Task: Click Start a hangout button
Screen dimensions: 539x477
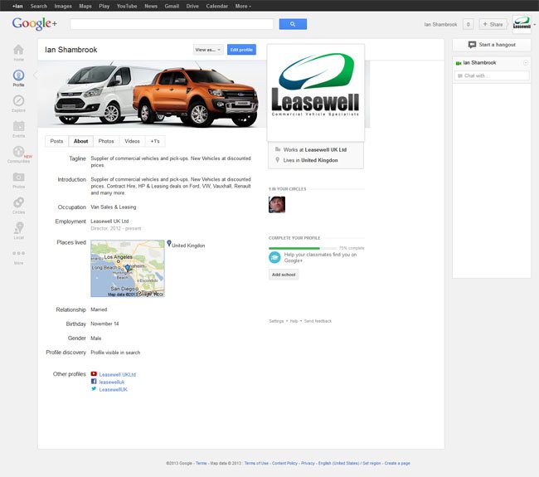Action: tap(492, 45)
